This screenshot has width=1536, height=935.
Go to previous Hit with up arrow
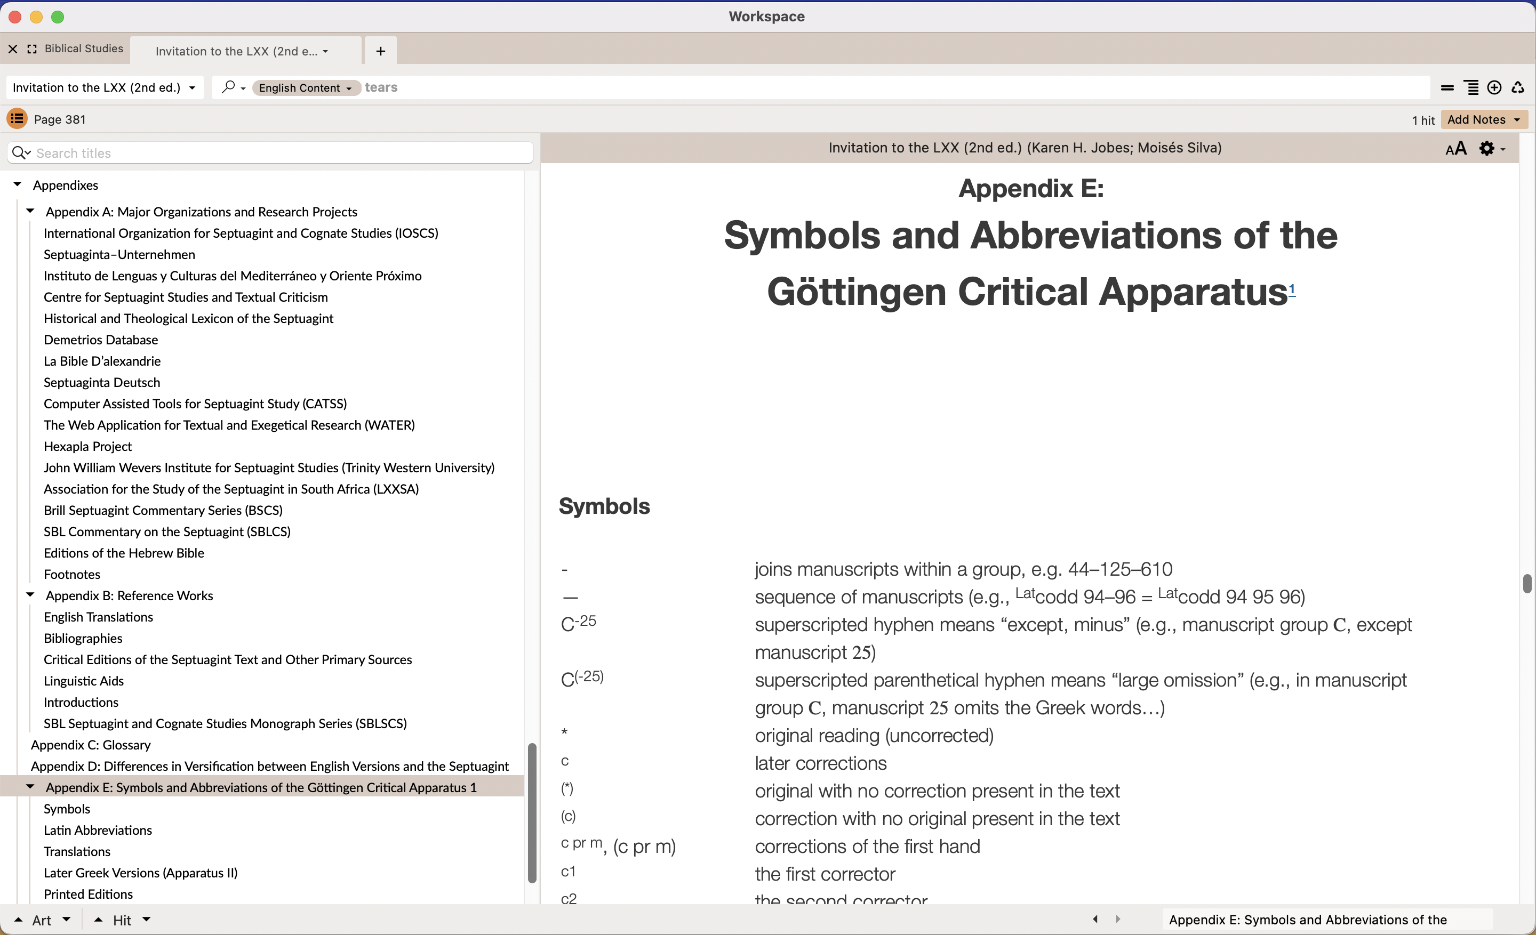click(99, 920)
